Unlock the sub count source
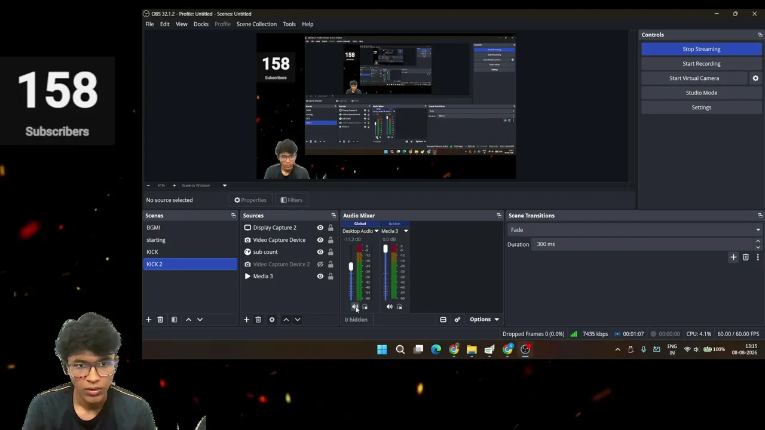 [x=331, y=252]
